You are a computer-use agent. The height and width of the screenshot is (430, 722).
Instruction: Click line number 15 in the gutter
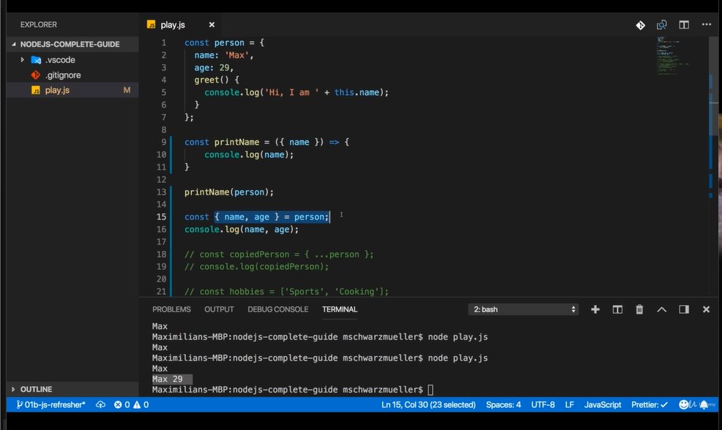161,216
